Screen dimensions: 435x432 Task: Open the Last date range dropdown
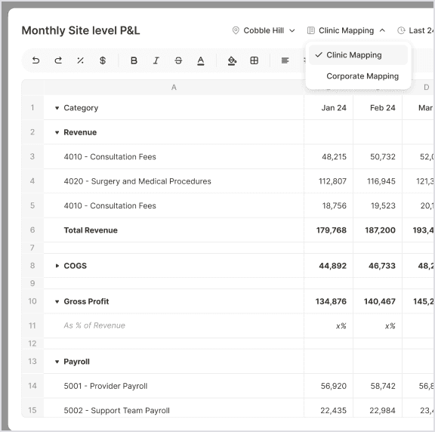pos(415,30)
